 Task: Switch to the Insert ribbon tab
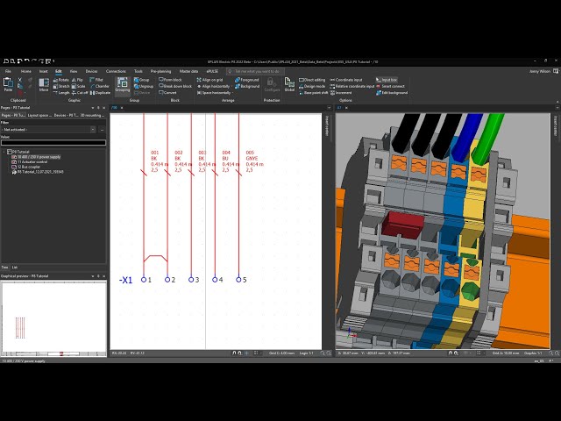point(43,71)
